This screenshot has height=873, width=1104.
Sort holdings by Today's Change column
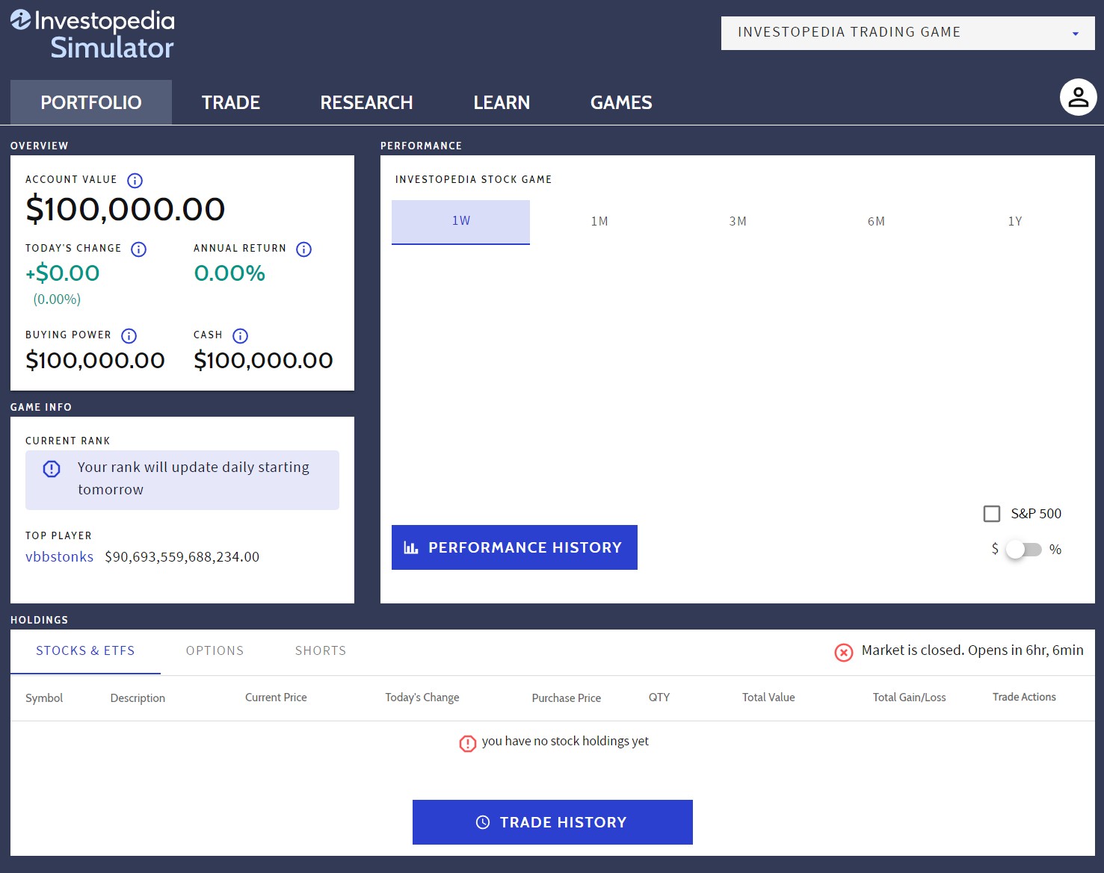pyautogui.click(x=422, y=698)
